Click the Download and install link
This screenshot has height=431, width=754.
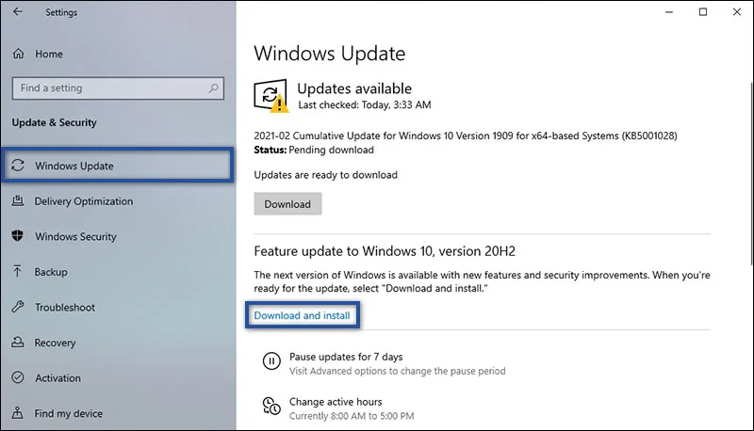[302, 315]
